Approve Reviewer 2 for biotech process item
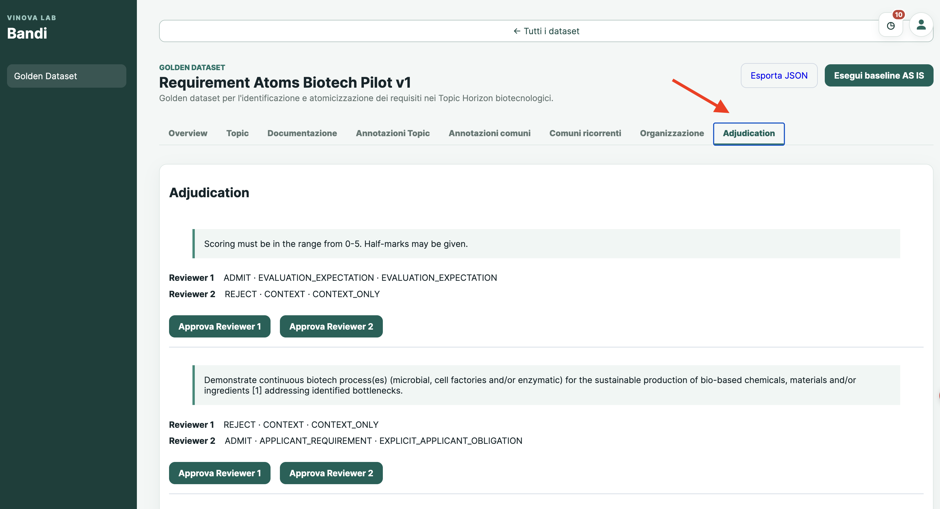 [331, 473]
